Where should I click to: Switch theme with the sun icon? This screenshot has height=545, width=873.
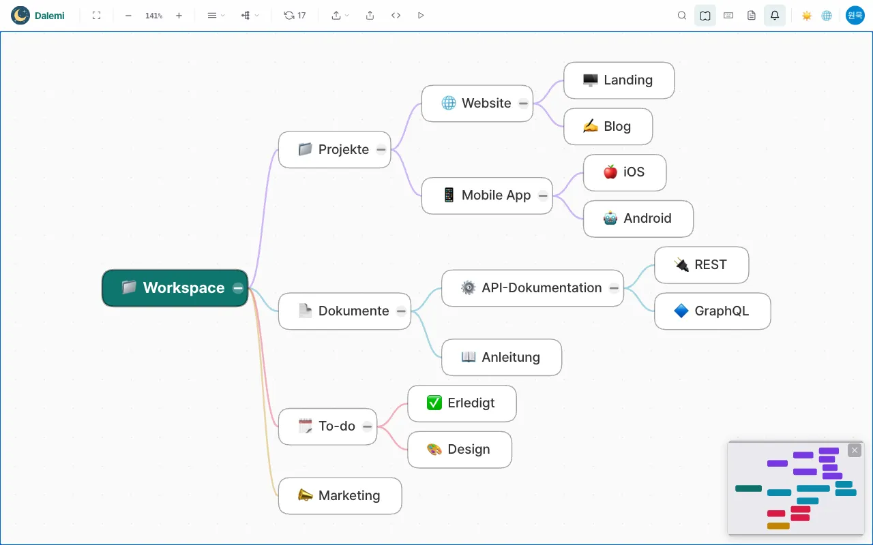807,15
